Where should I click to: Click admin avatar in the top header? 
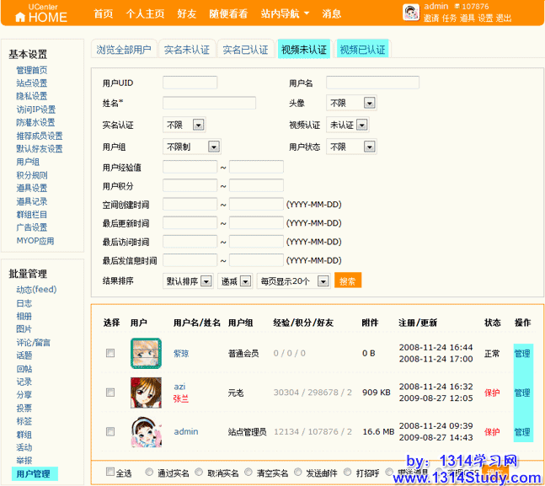pos(410,12)
